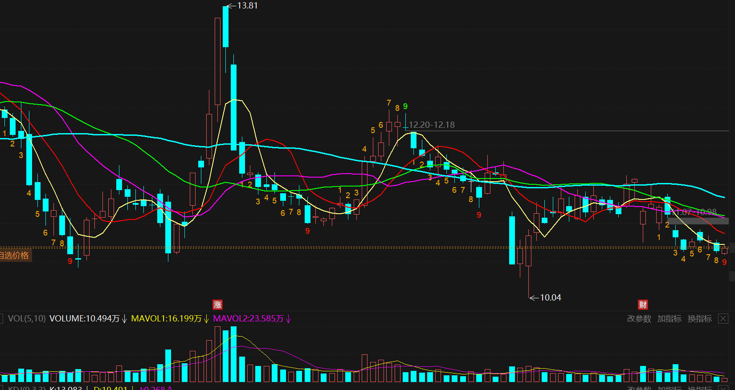Click the yellow MAVOL1:16.199万 readout
This screenshot has width=735, height=390.
pyautogui.click(x=167, y=319)
